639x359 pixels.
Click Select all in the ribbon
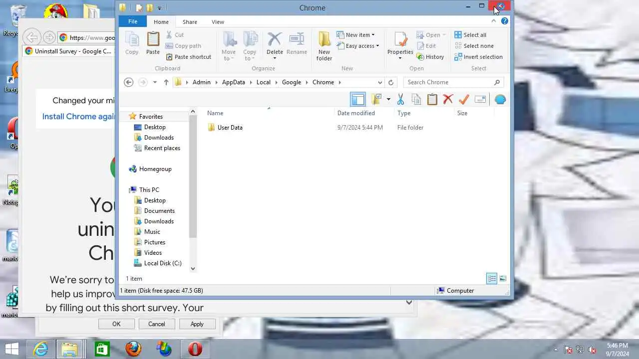pyautogui.click(x=470, y=35)
